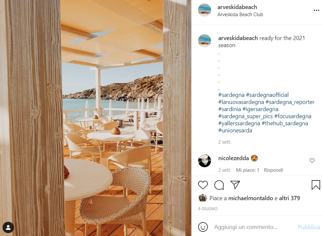Open the emoji picker smiley icon

(203, 227)
